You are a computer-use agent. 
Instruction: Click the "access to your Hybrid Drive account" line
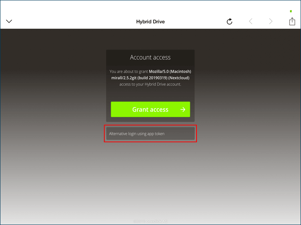(x=150, y=84)
